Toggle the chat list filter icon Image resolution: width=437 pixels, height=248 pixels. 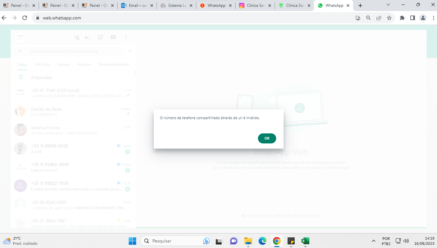tap(130, 51)
